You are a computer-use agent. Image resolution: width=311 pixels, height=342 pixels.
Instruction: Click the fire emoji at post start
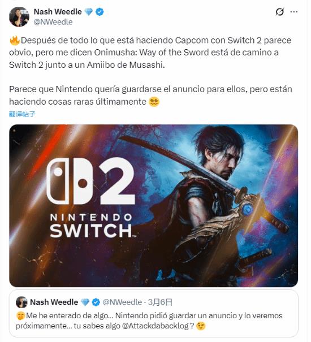15,41
